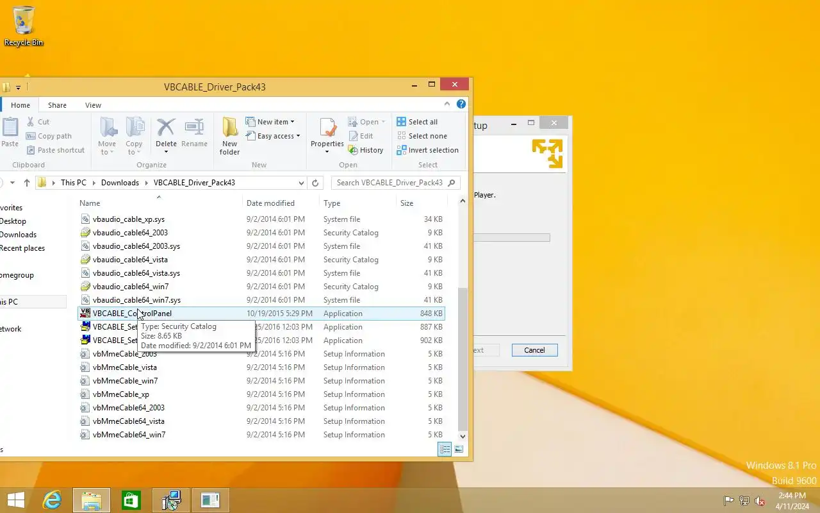Click This PC breadcrumb segment

(x=73, y=183)
